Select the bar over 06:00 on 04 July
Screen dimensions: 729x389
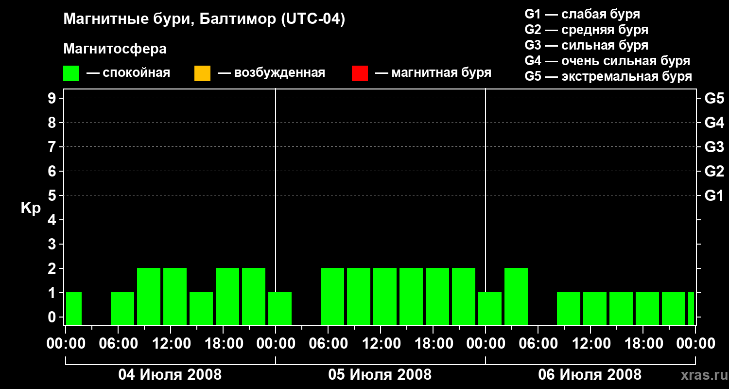coord(122,308)
